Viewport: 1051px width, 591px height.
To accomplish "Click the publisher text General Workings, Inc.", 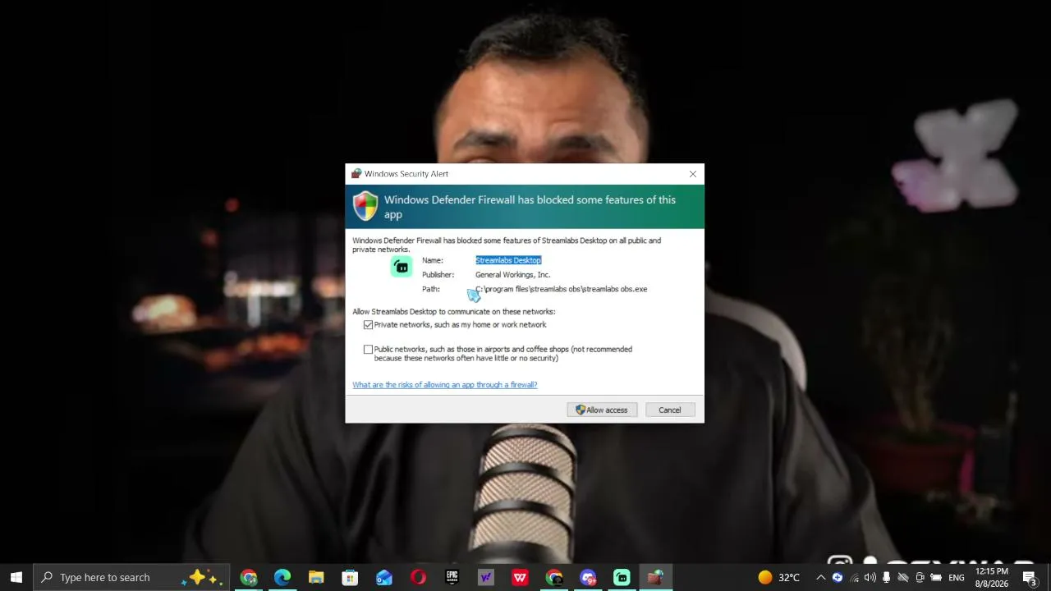I will (x=513, y=275).
